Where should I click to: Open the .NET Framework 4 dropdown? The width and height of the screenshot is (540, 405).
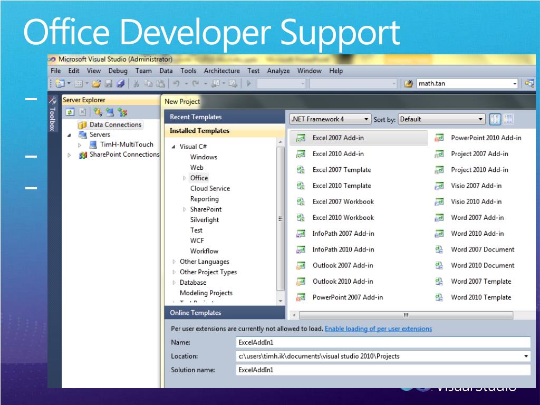[330, 119]
